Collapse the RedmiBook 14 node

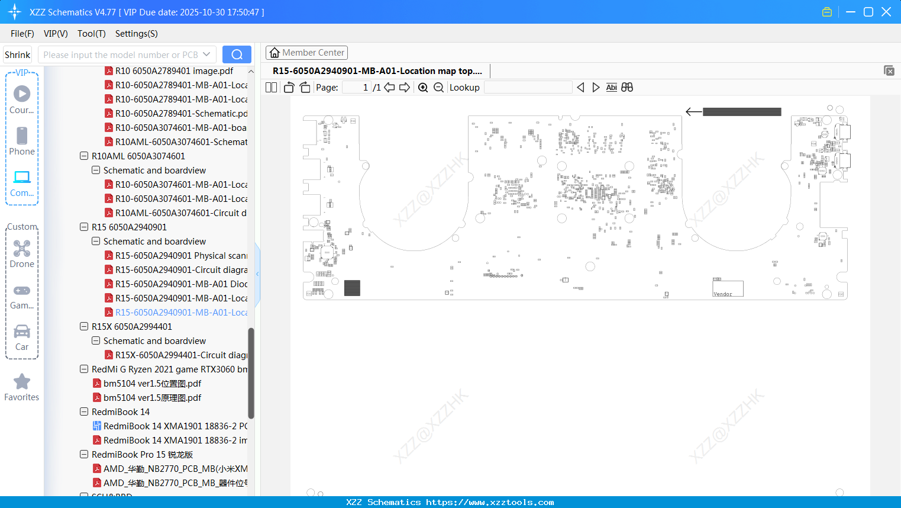[84, 412]
